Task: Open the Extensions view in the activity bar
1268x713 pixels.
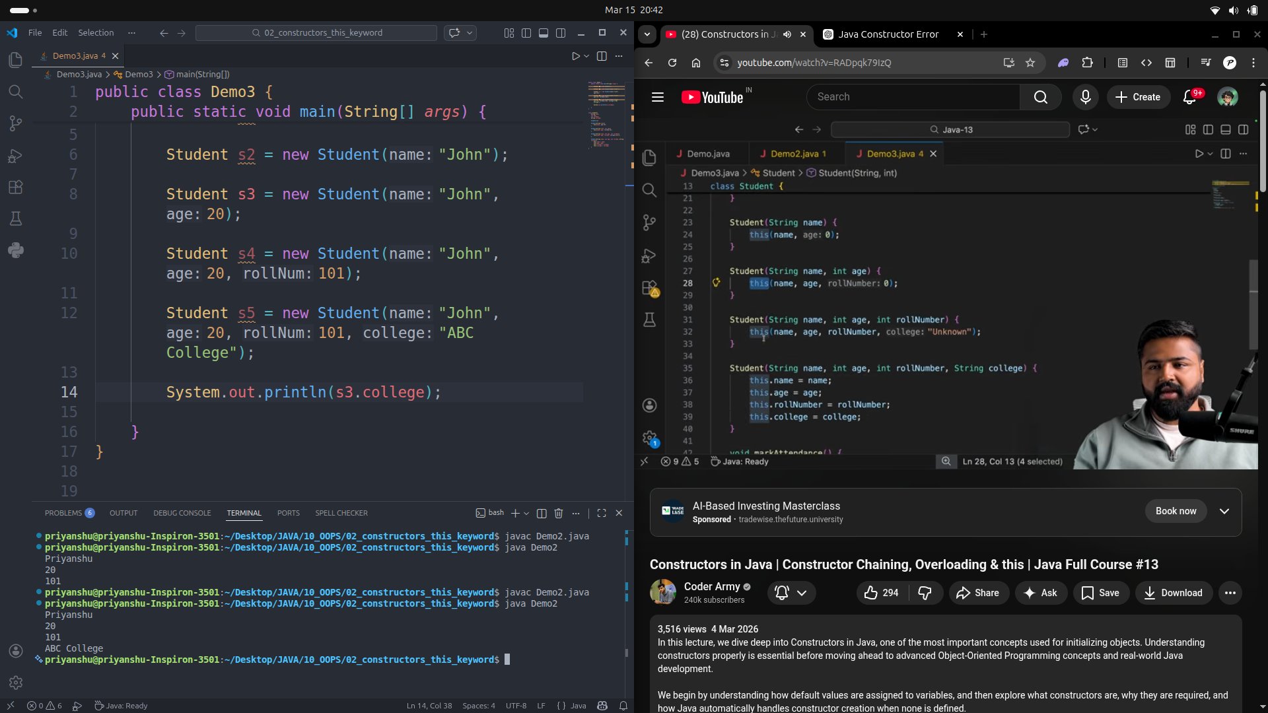Action: coord(16,187)
